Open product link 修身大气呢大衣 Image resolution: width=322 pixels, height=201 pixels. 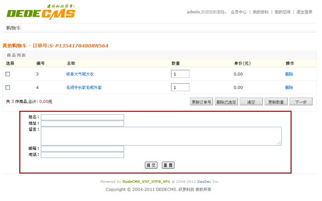coord(80,74)
